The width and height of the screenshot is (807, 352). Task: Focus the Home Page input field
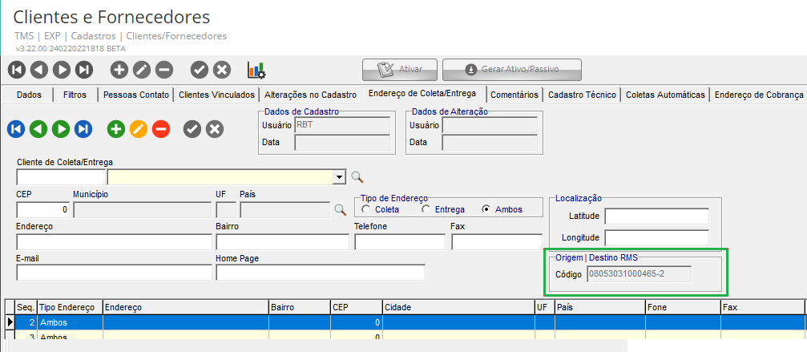[x=321, y=273]
